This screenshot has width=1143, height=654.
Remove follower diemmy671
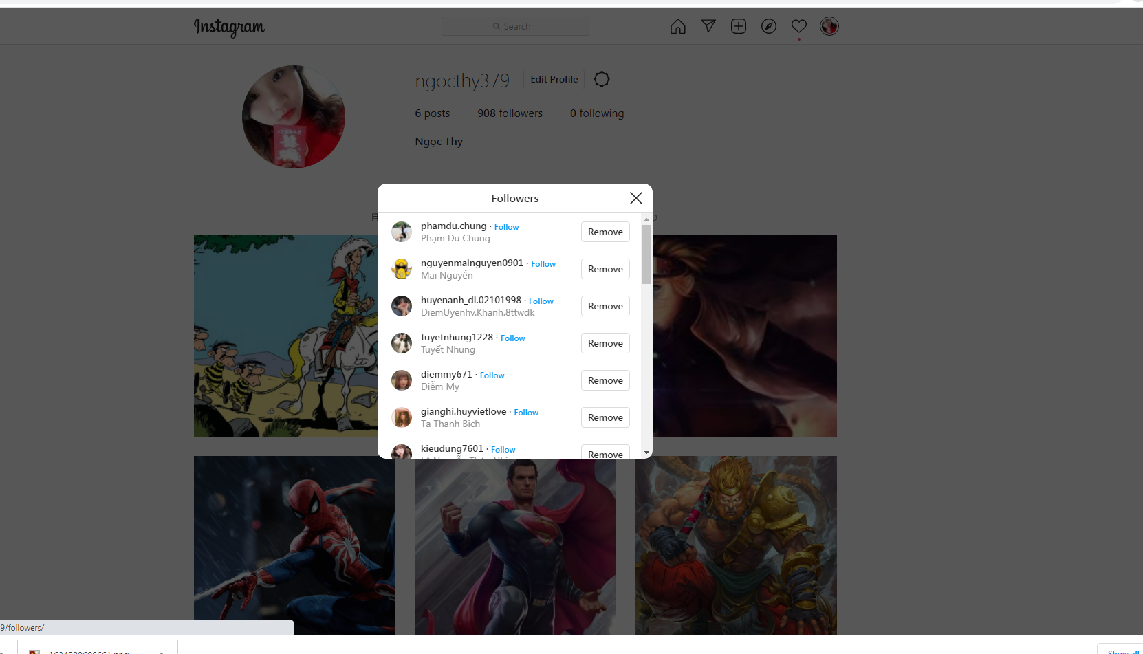coord(605,380)
